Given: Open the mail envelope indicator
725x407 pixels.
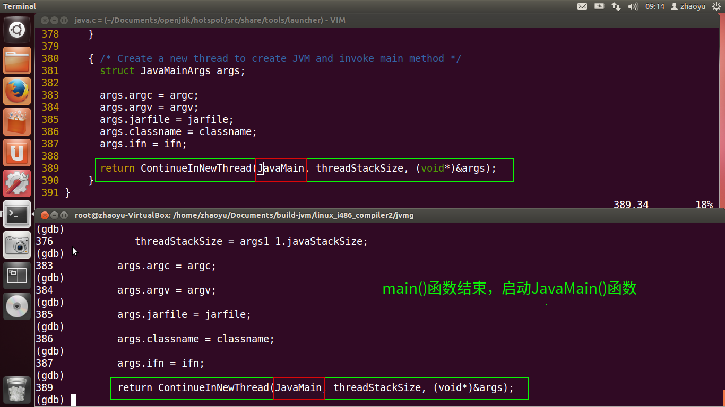Looking at the screenshot, I should (x=582, y=6).
